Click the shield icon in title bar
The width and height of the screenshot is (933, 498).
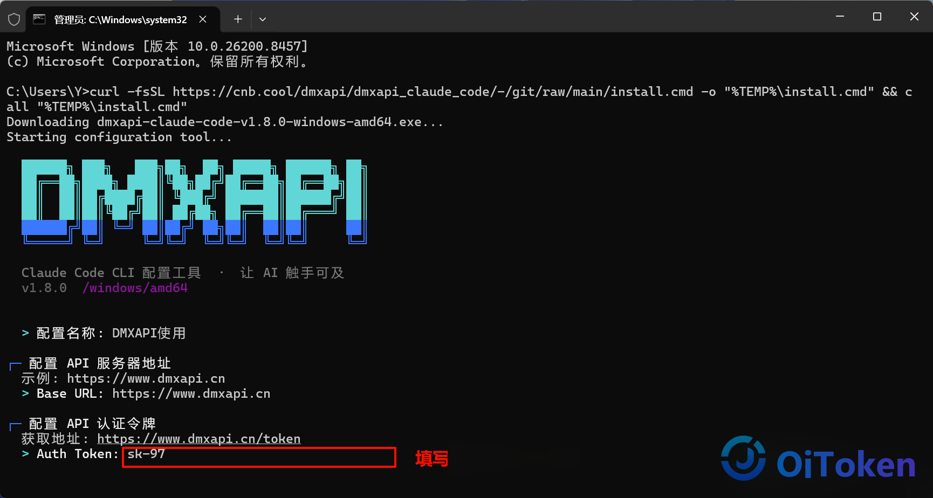(14, 19)
